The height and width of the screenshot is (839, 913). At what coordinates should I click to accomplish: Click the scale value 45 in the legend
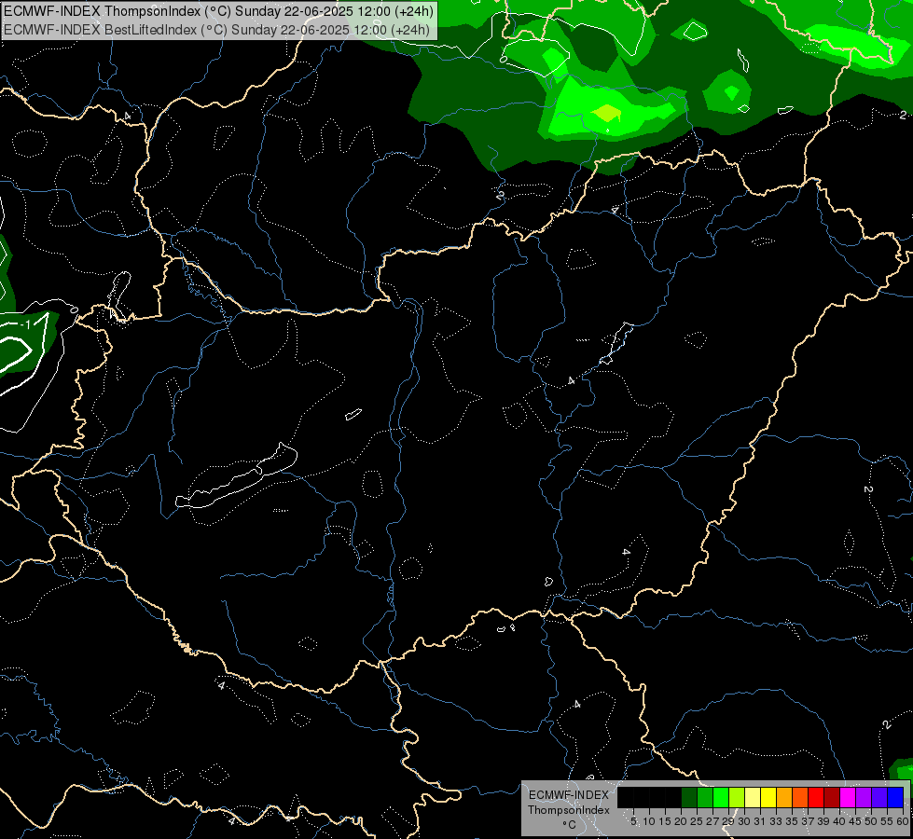[x=855, y=821]
